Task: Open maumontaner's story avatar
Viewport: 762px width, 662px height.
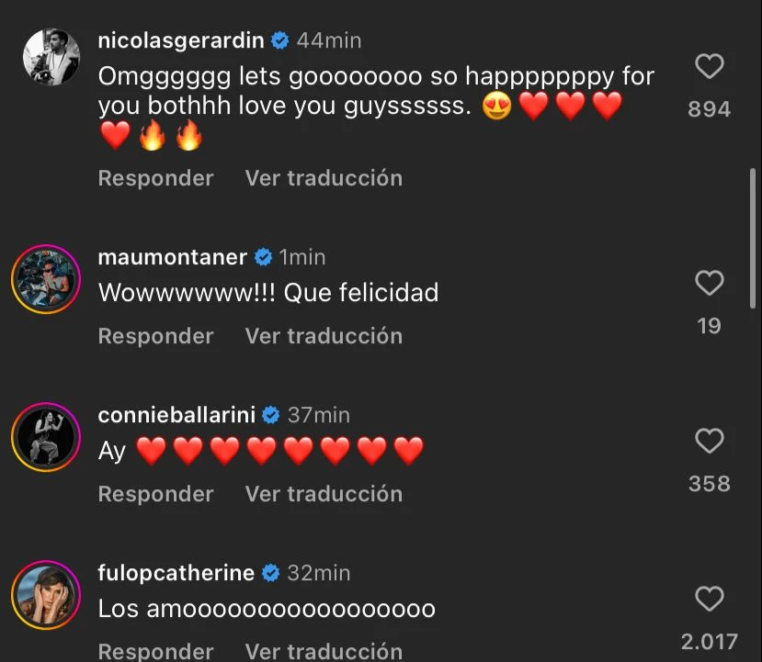Action: (46, 278)
